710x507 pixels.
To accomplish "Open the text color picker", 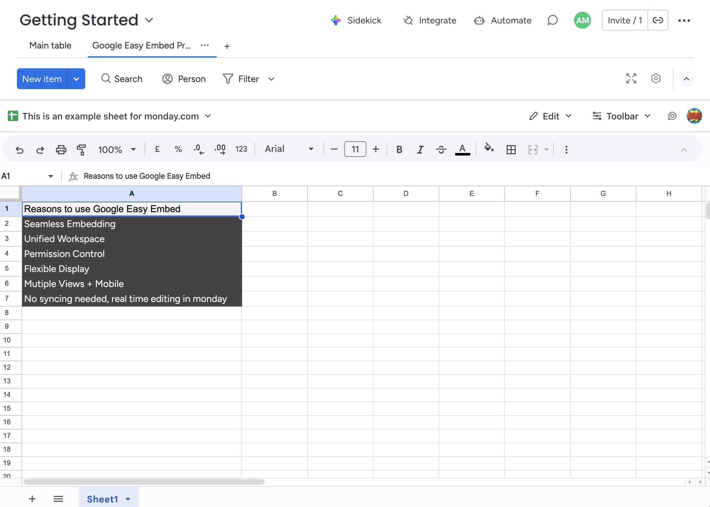I will [x=462, y=150].
